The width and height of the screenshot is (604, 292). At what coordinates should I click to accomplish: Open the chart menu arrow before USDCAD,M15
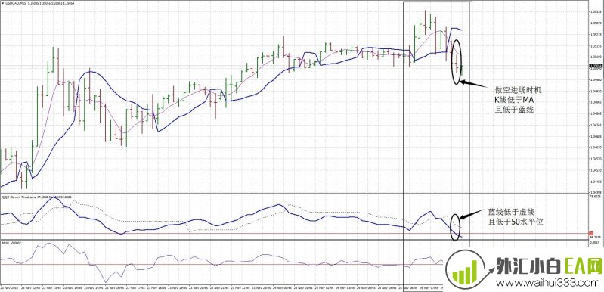2,2
